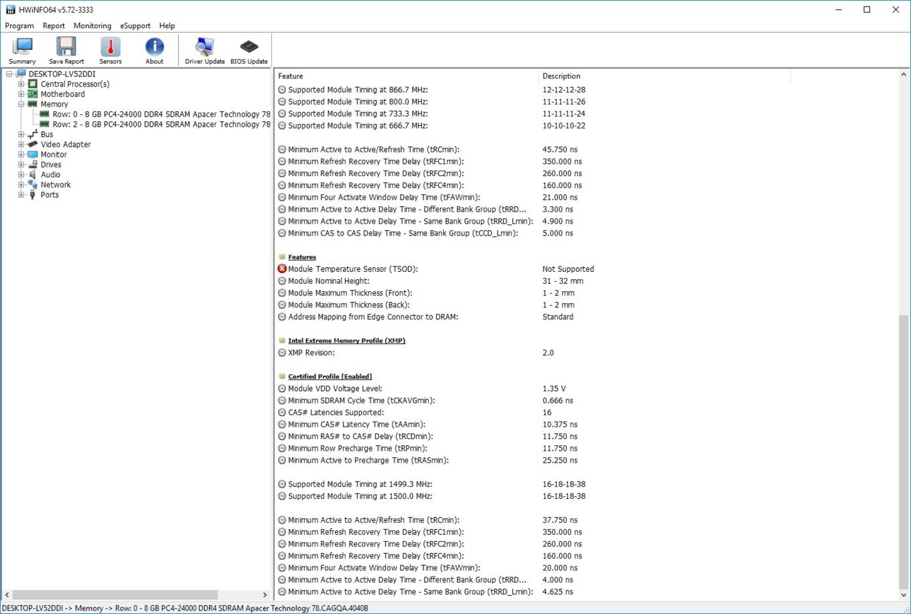Expand the Network tree node
The width and height of the screenshot is (911, 614).
21,184
